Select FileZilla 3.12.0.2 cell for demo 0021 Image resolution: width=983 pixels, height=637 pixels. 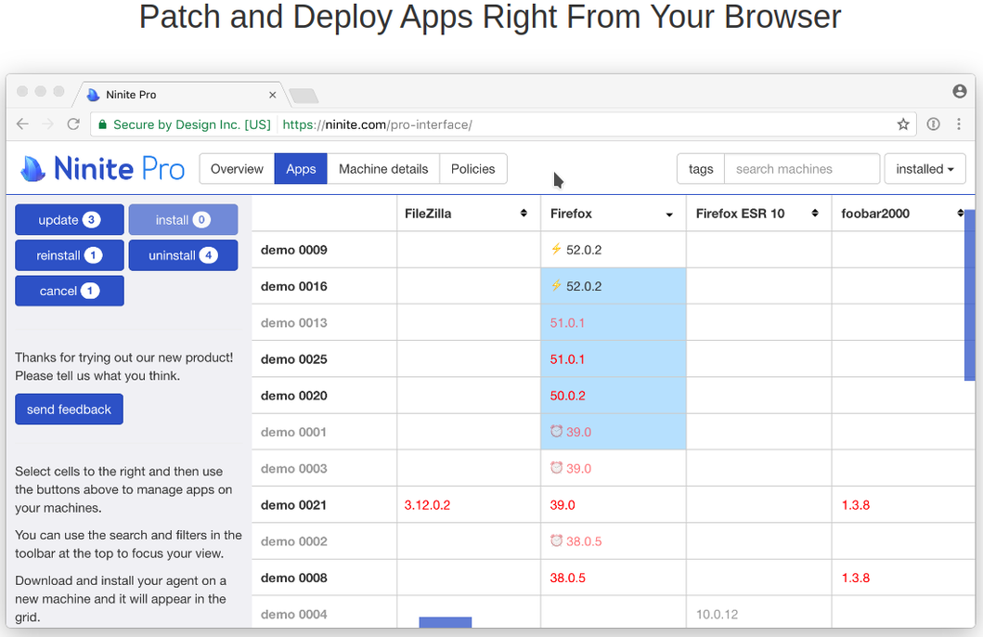pos(469,505)
